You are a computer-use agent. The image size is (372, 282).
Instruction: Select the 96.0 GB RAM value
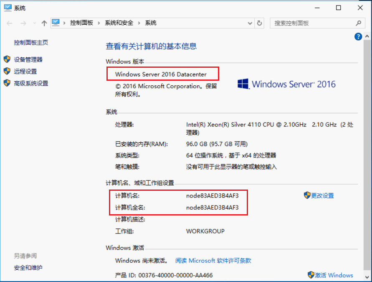[217, 144]
